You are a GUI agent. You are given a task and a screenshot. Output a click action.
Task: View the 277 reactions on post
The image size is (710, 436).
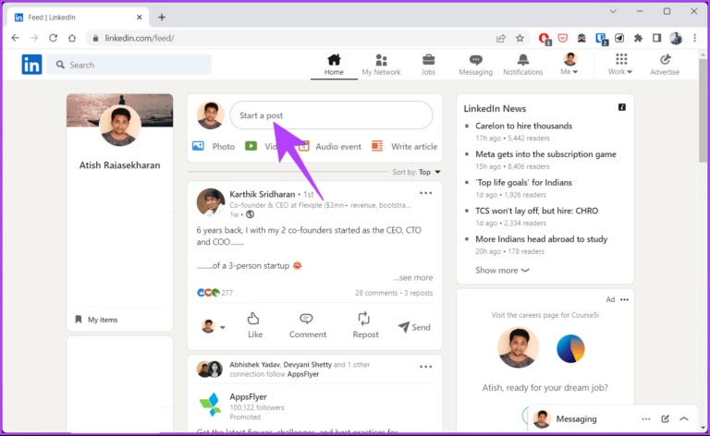pos(215,293)
